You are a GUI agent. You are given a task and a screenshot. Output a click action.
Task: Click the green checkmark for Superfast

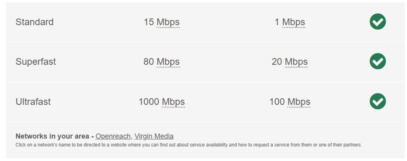378,62
